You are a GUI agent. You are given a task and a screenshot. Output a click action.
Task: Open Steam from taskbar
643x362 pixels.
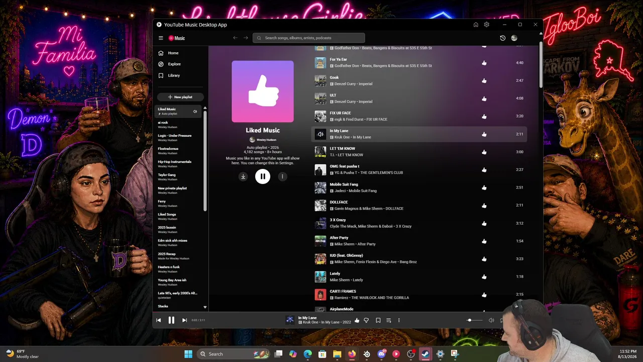[x=425, y=354]
